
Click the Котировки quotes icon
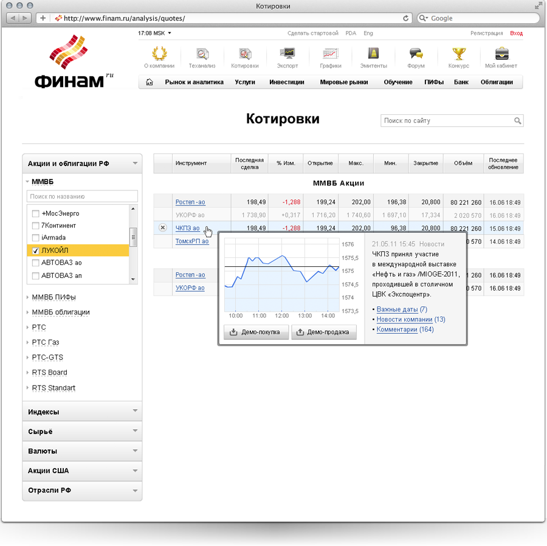(245, 54)
